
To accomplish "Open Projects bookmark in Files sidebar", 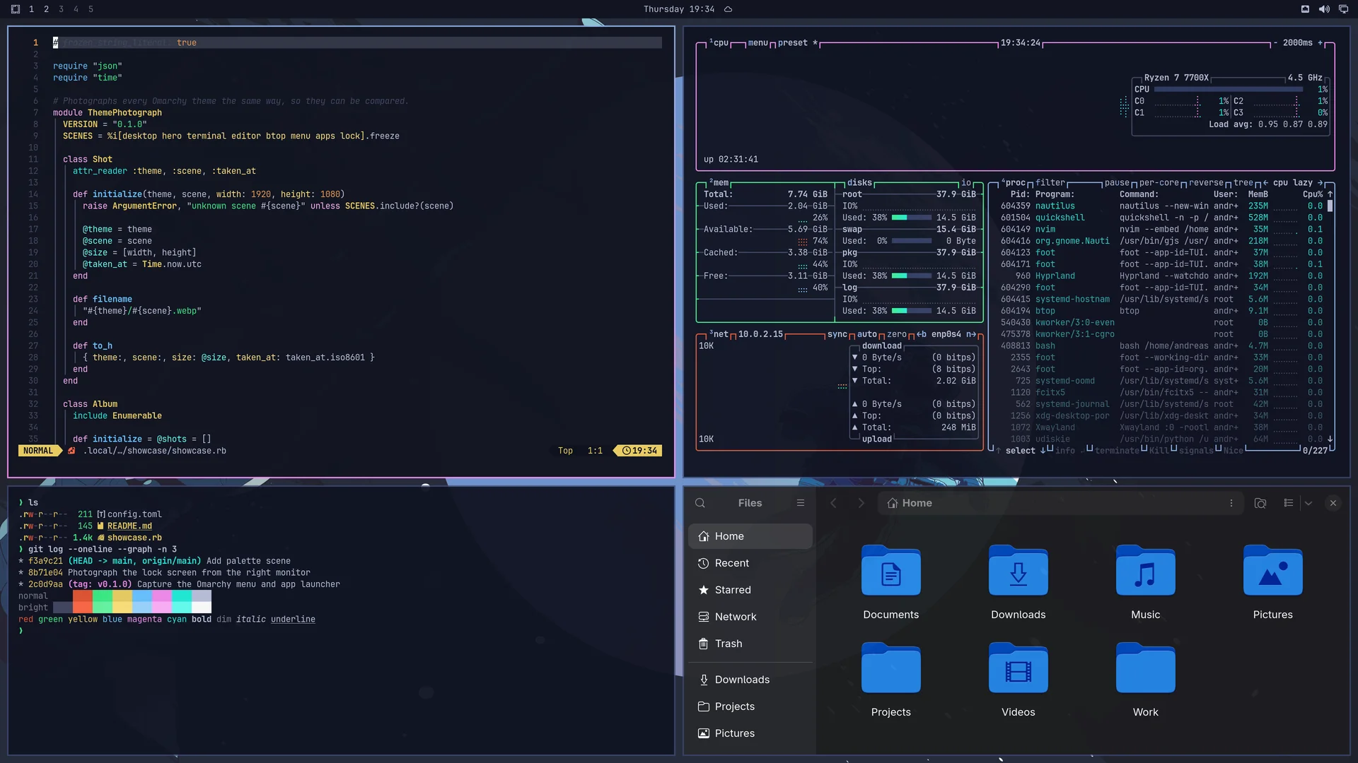I will point(750,706).
